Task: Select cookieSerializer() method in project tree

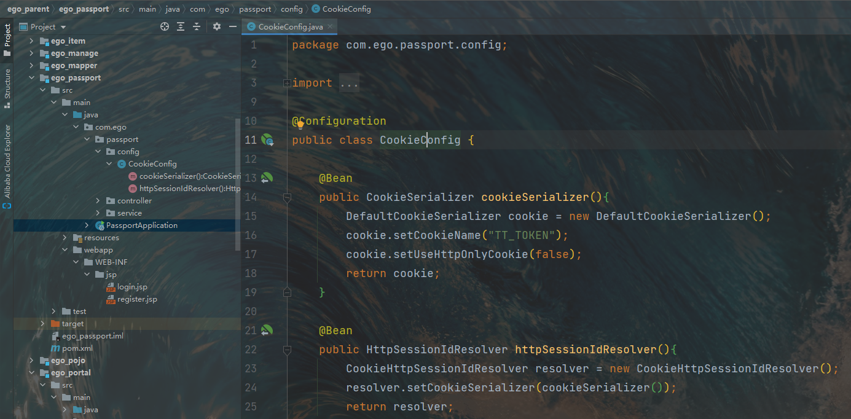Action: coord(184,176)
